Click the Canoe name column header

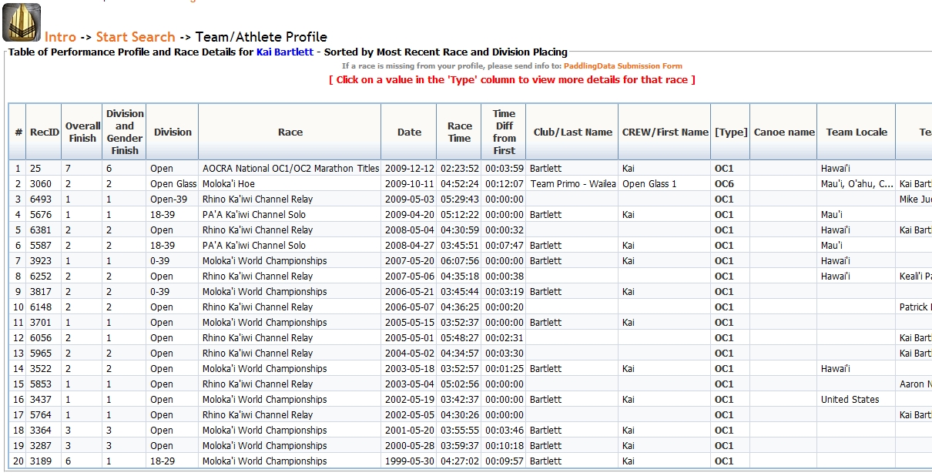[784, 132]
